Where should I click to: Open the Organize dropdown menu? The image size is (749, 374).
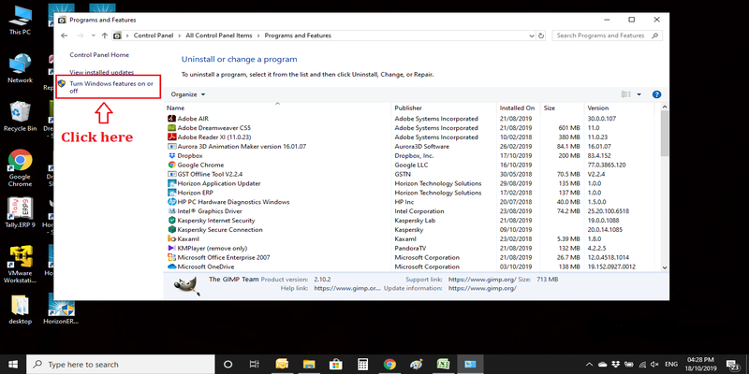pyautogui.click(x=188, y=94)
